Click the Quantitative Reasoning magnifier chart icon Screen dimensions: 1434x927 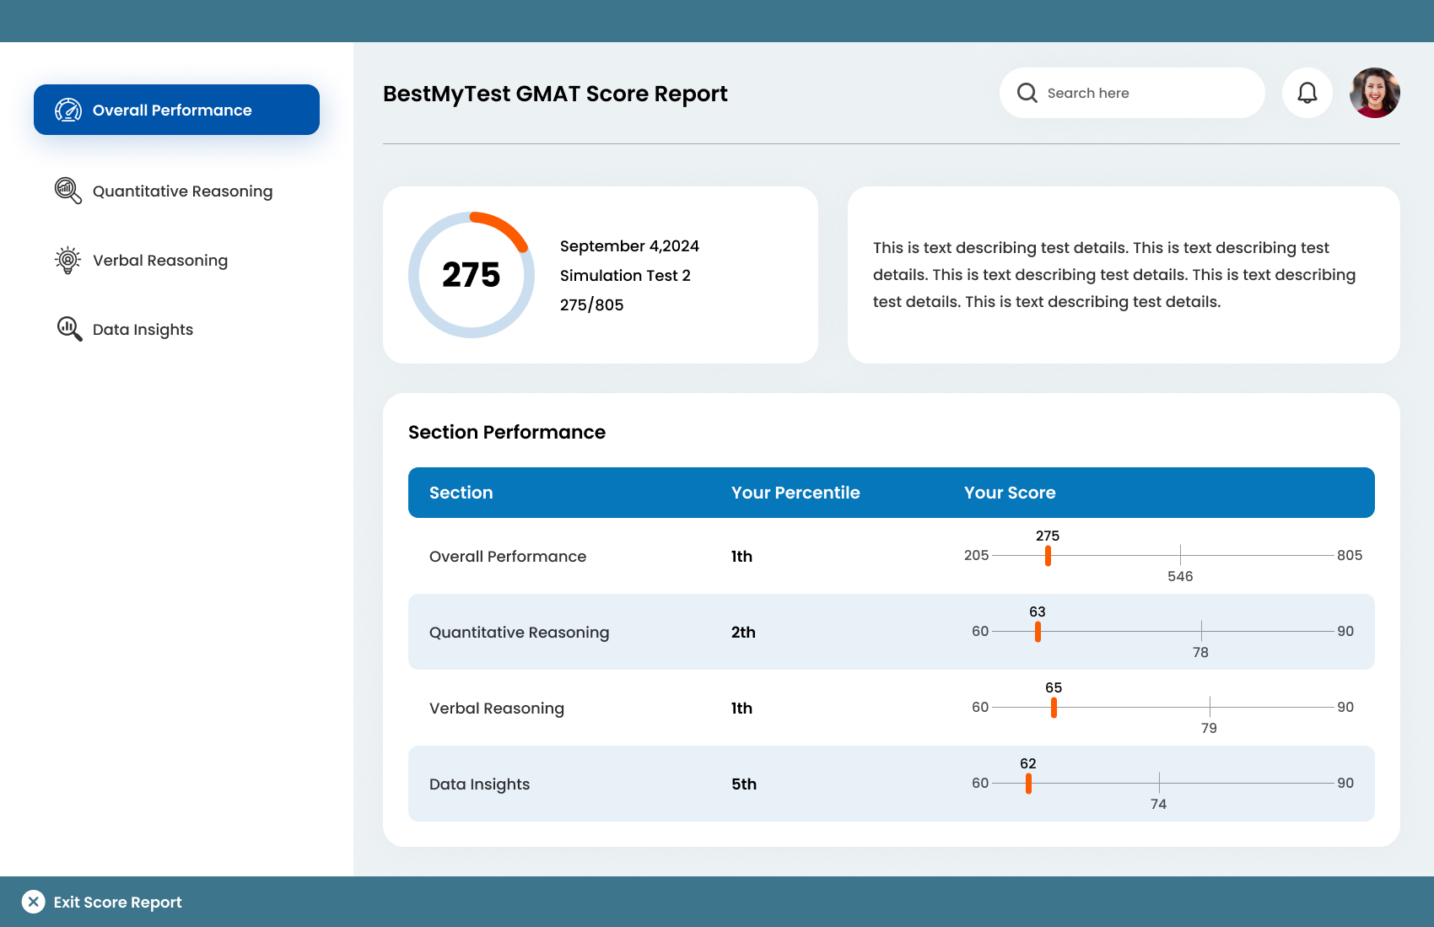click(68, 191)
